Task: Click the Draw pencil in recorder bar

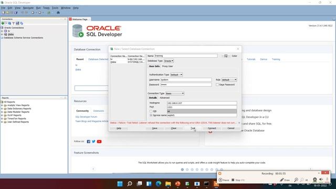Action: 285,180
